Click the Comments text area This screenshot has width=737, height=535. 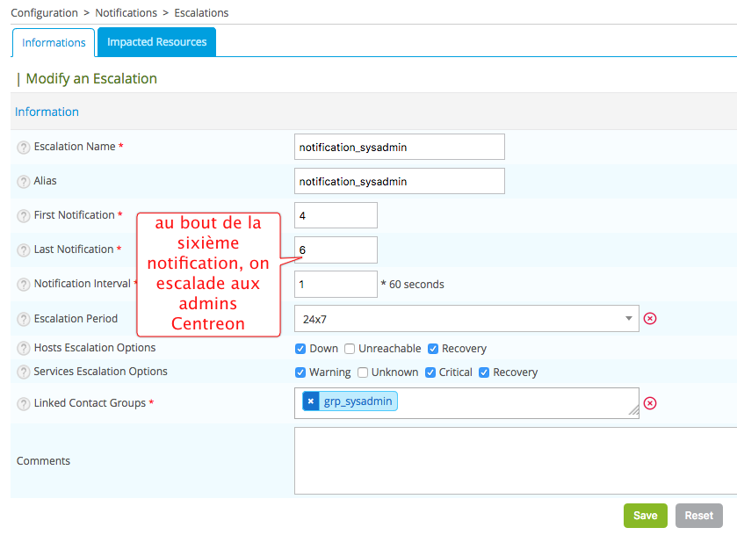pos(515,461)
